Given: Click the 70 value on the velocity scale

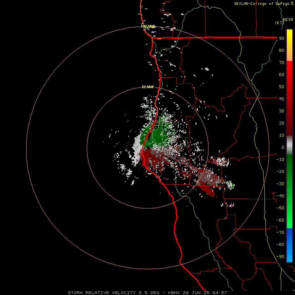Looking at the screenshot, I should (282, 63).
